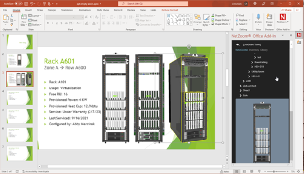Apply Underline formatting

coord(57,23)
